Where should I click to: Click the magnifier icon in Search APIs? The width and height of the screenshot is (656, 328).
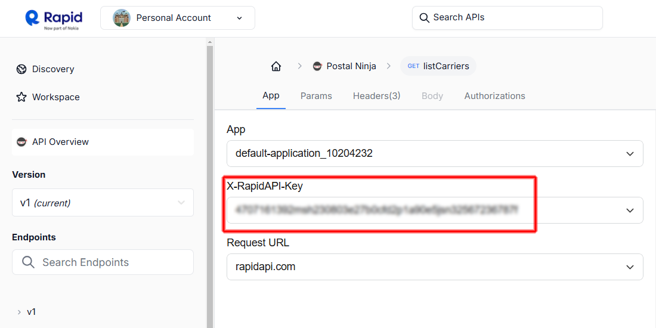click(x=424, y=17)
